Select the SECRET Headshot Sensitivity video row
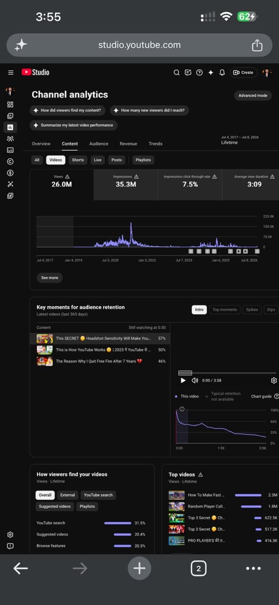Viewport: 279px width, 605px height. click(x=101, y=338)
